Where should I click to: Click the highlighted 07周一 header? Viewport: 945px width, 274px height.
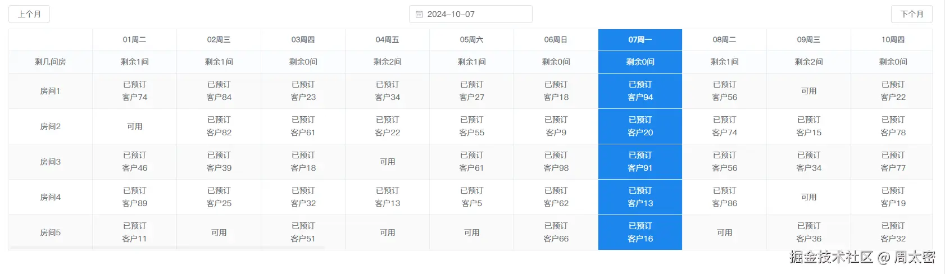click(x=640, y=40)
